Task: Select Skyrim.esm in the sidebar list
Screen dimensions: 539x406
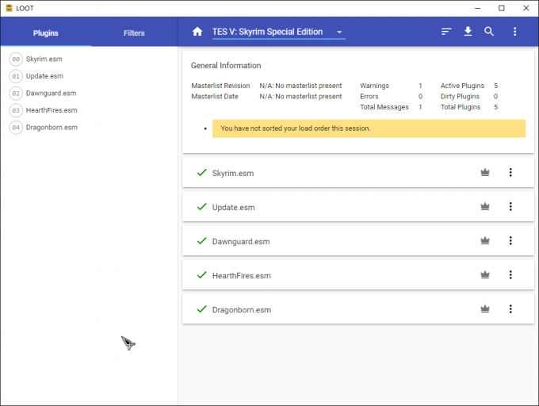Action: 44,59
